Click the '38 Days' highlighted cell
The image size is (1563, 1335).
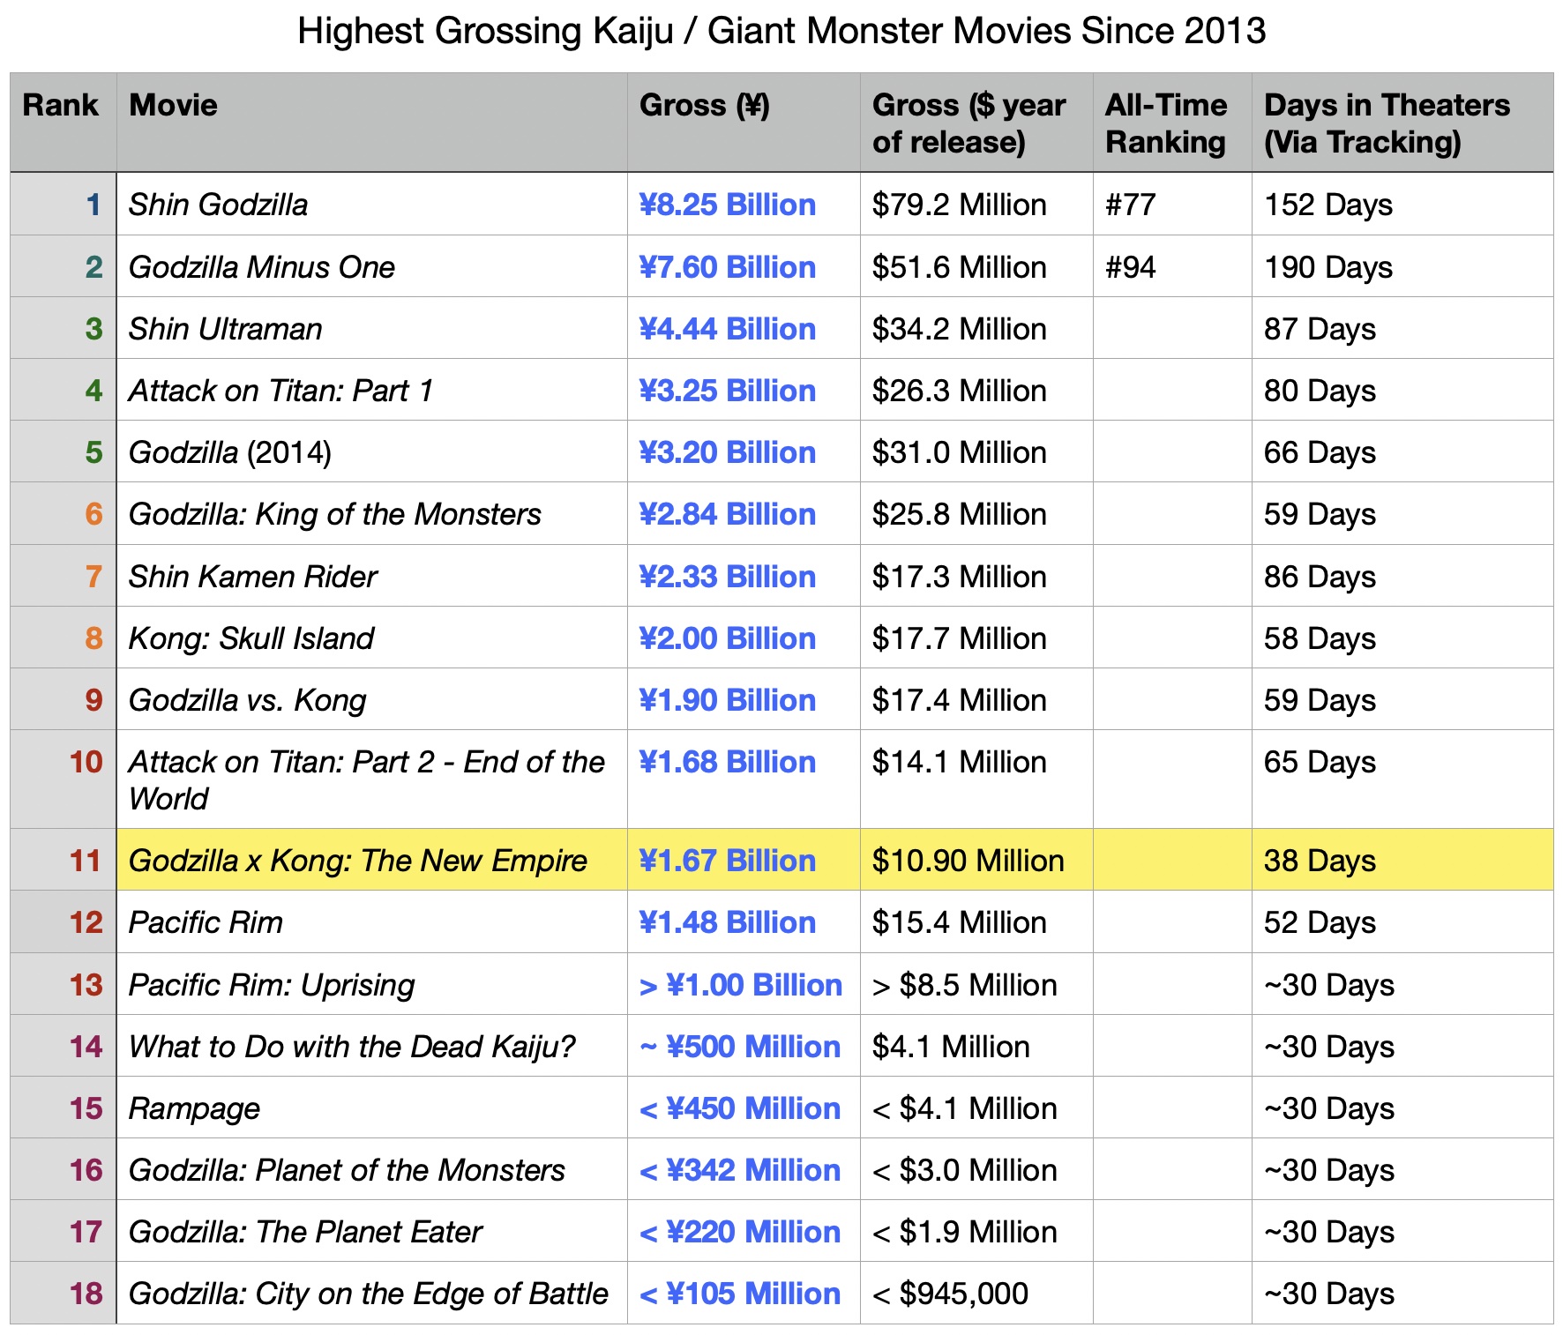click(x=1402, y=860)
